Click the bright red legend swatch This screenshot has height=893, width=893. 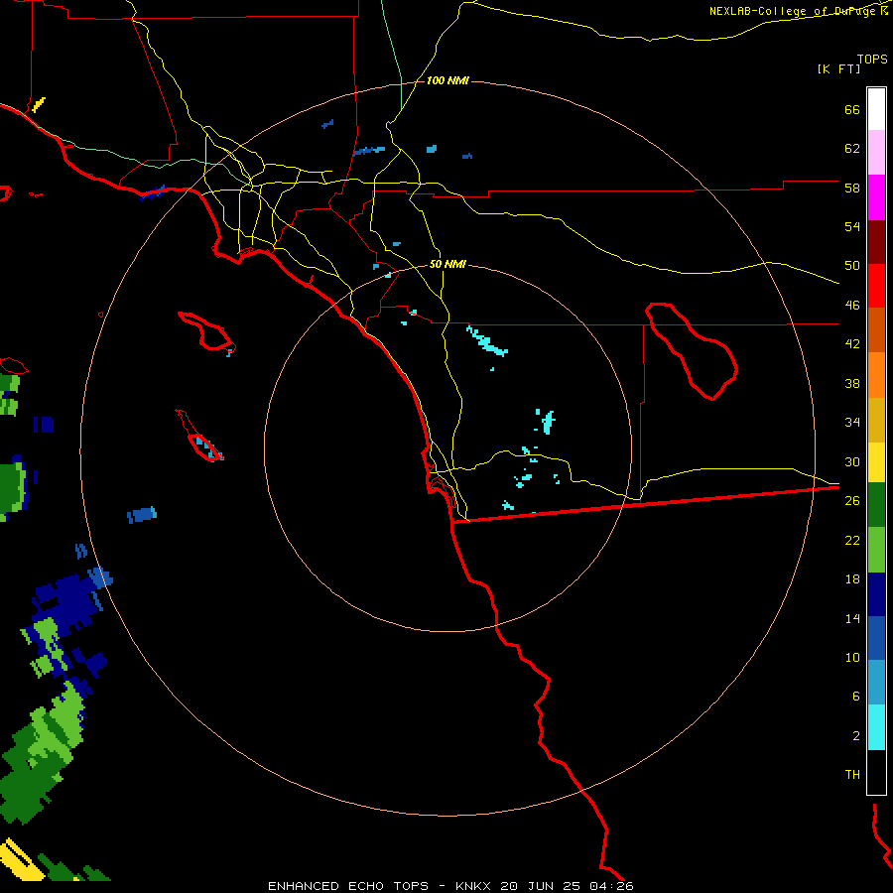(x=876, y=286)
